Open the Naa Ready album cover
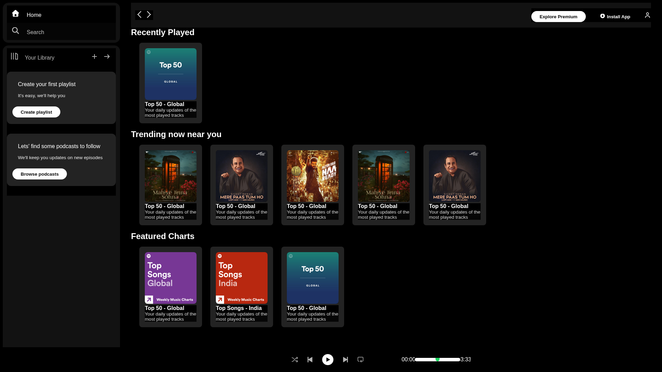Viewport: 662px width, 372px height. [x=313, y=176]
